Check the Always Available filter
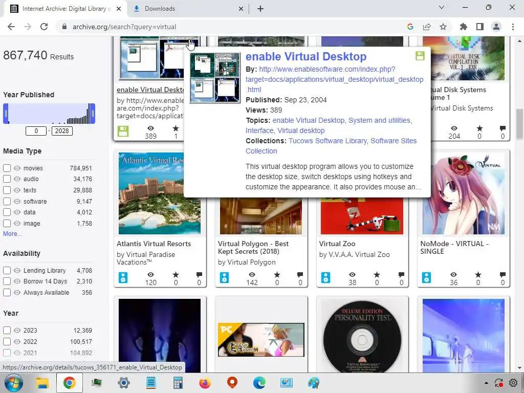The width and height of the screenshot is (524, 393). tap(7, 292)
